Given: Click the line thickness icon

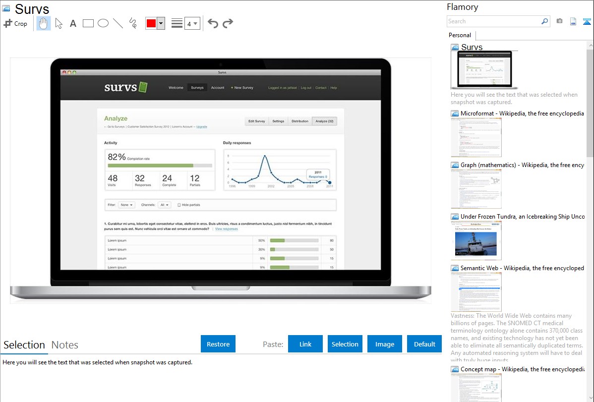Looking at the screenshot, I should [177, 23].
